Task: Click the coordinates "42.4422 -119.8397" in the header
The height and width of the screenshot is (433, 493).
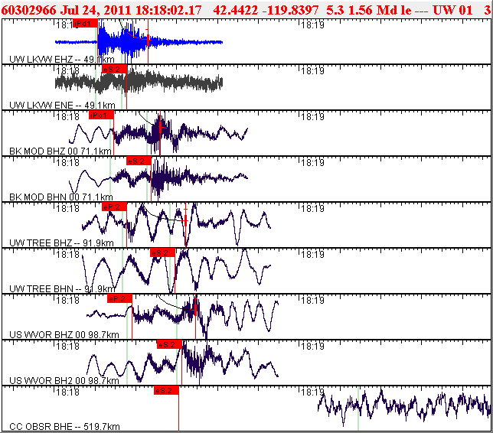Action: click(266, 10)
